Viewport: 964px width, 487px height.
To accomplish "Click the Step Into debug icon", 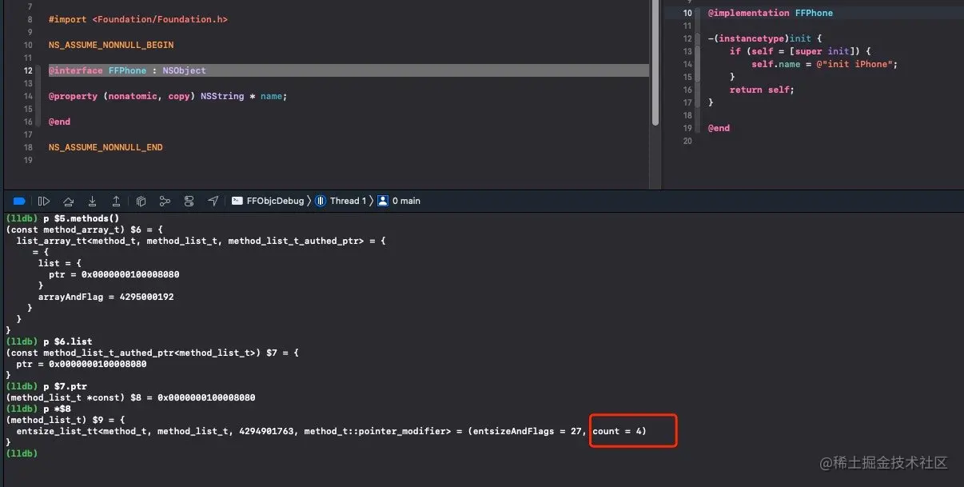I will pos(93,201).
